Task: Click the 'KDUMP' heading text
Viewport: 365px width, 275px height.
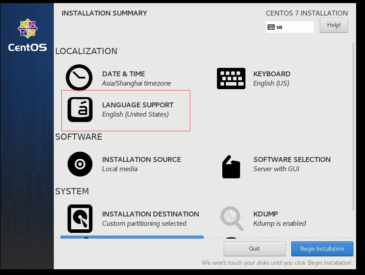Action: pos(265,214)
